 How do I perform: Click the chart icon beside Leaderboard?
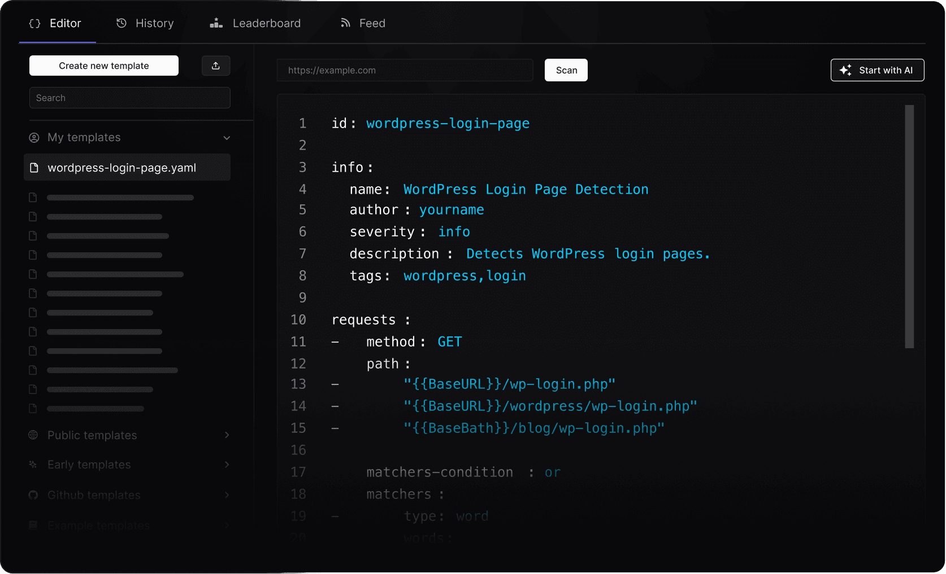(215, 23)
